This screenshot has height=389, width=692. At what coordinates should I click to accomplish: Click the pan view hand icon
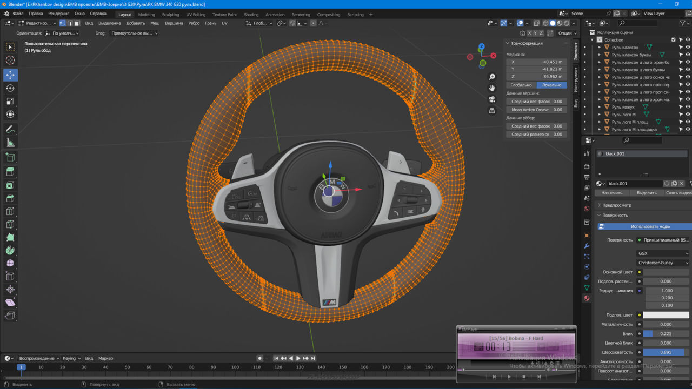point(492,88)
